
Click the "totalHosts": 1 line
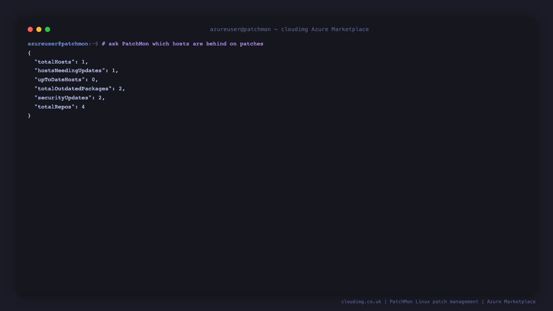pyautogui.click(x=61, y=62)
